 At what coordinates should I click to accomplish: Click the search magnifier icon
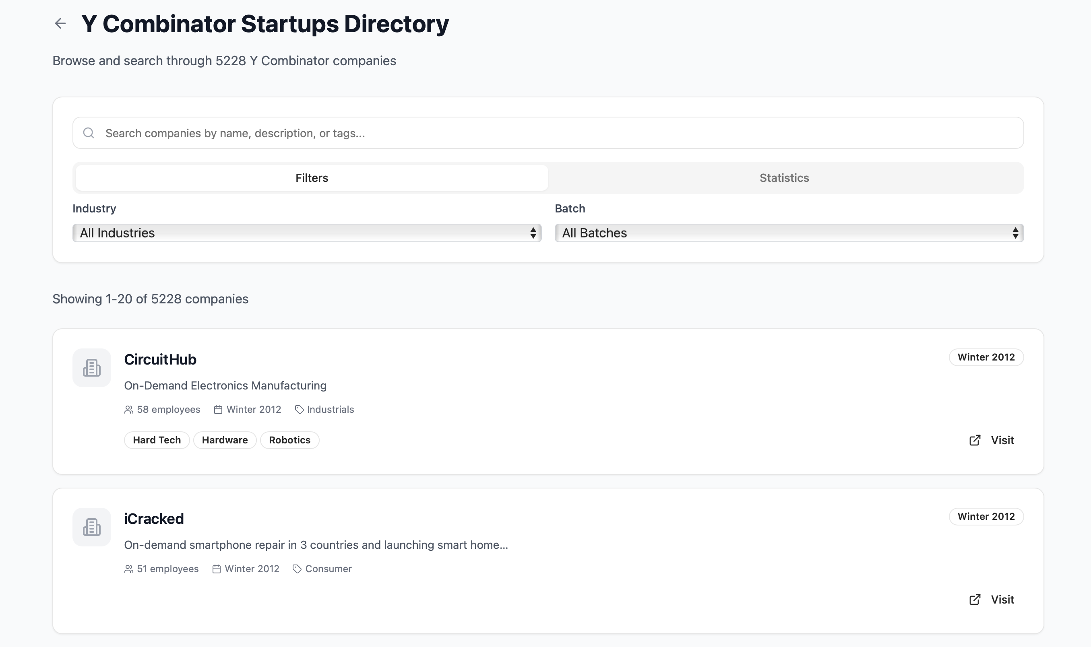tap(89, 133)
